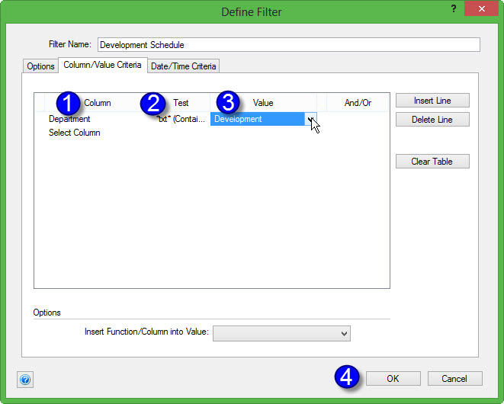Image resolution: width=504 pixels, height=404 pixels.
Task: Switch to the Options tab
Action: (x=40, y=66)
